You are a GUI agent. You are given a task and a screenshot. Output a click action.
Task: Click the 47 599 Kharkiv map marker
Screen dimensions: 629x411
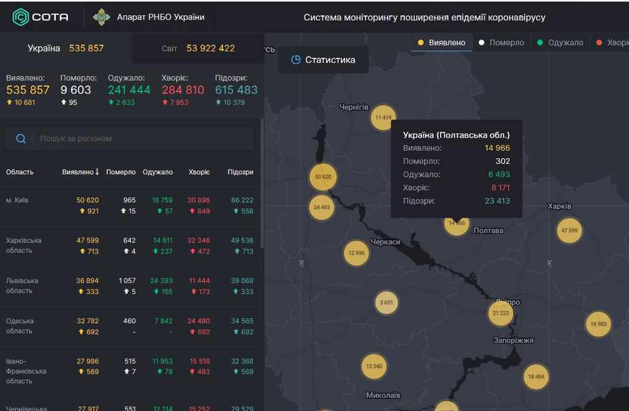coord(569,230)
